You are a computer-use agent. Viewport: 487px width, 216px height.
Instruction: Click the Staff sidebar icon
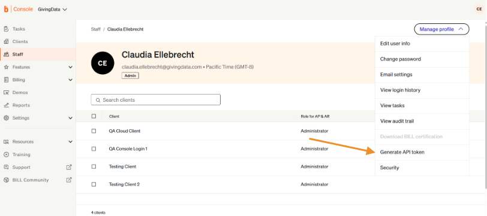pos(6,54)
